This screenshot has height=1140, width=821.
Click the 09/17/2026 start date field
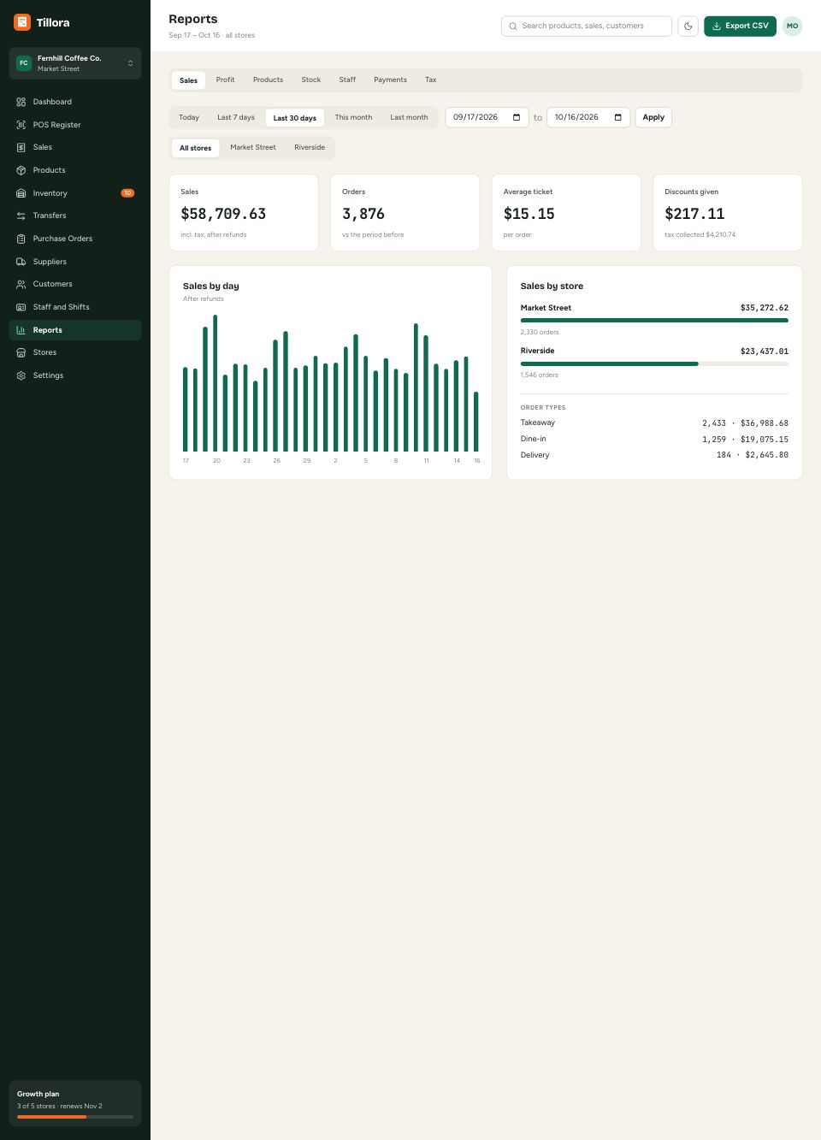click(x=487, y=117)
